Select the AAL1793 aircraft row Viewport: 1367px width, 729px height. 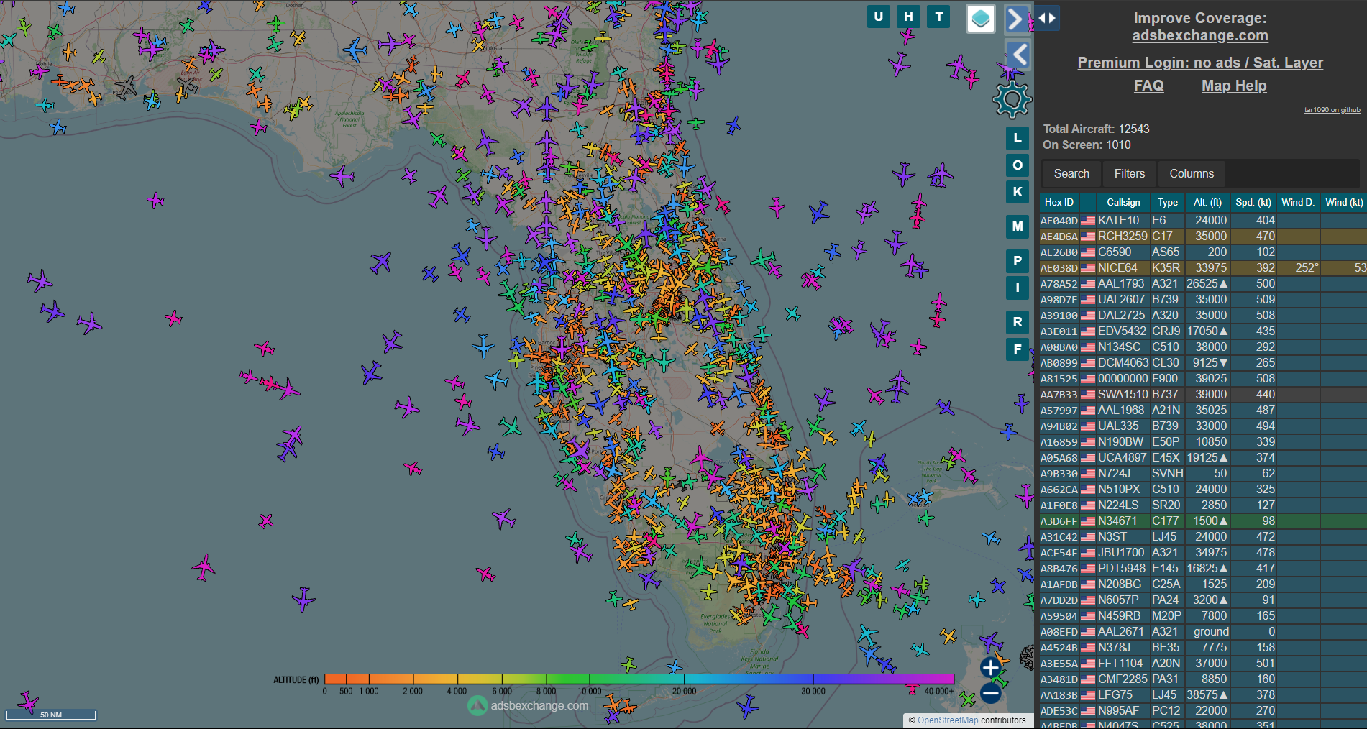(1202, 284)
